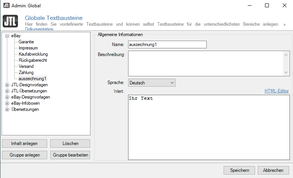Select the Zahlung tree entry

tap(26, 73)
